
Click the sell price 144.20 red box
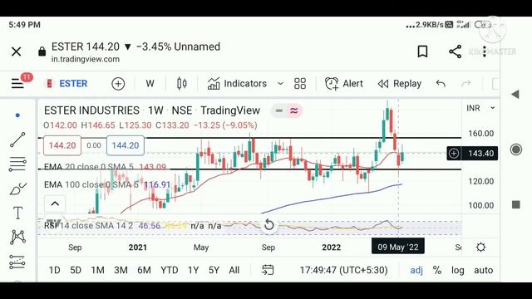pyautogui.click(x=62, y=145)
